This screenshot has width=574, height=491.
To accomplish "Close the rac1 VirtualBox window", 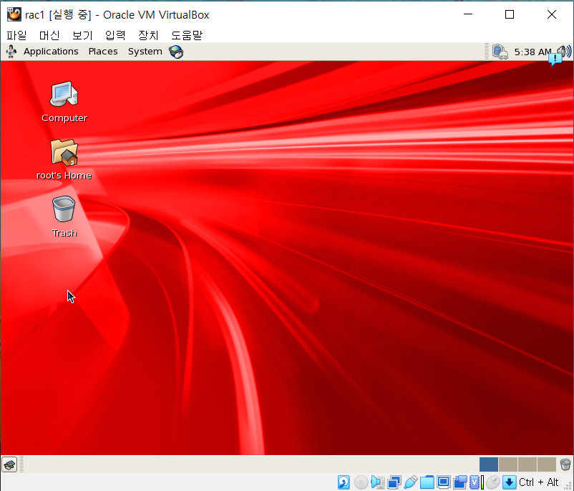I will (552, 14).
